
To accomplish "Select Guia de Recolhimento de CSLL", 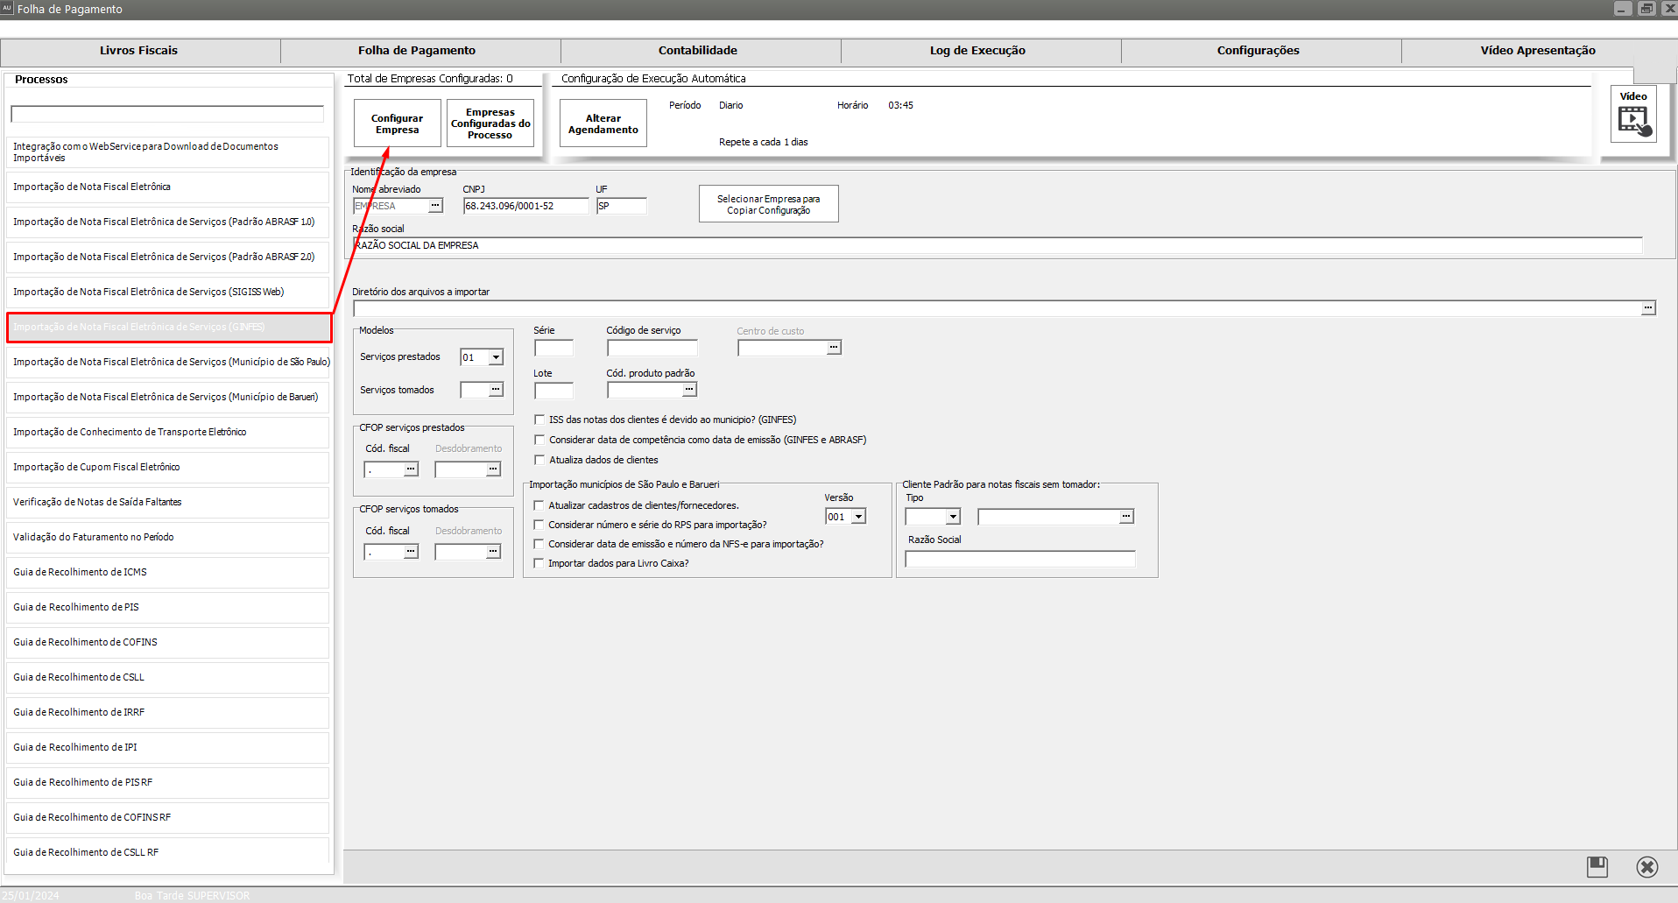I will (x=167, y=677).
